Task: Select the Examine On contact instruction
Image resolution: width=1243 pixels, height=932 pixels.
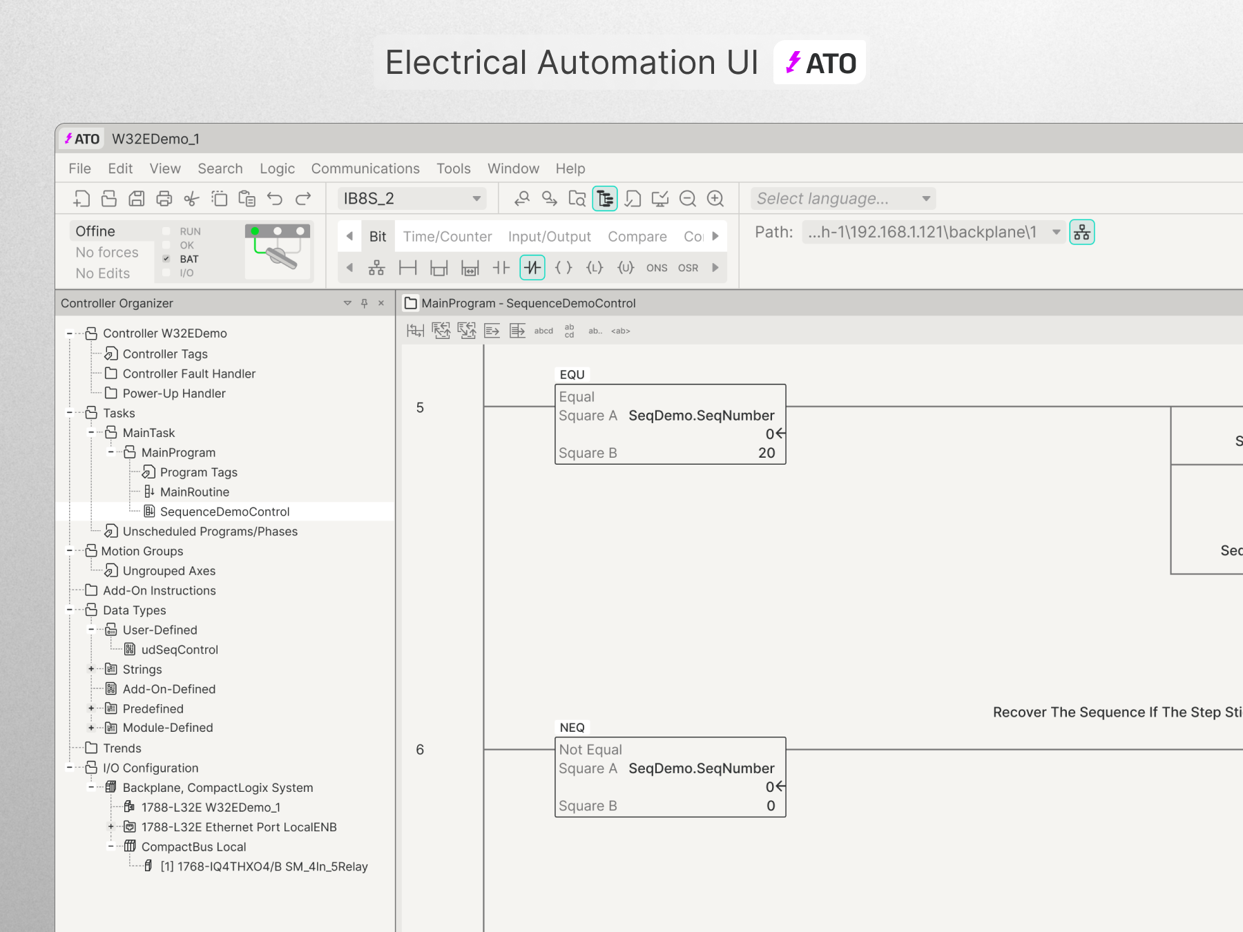Action: (501, 268)
